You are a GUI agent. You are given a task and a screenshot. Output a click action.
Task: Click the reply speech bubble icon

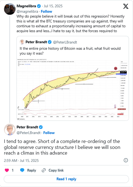22,170
